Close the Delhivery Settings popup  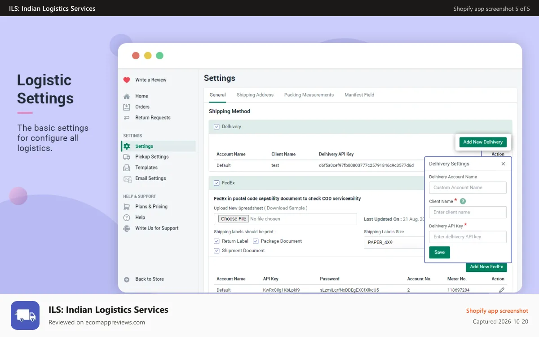(503, 164)
